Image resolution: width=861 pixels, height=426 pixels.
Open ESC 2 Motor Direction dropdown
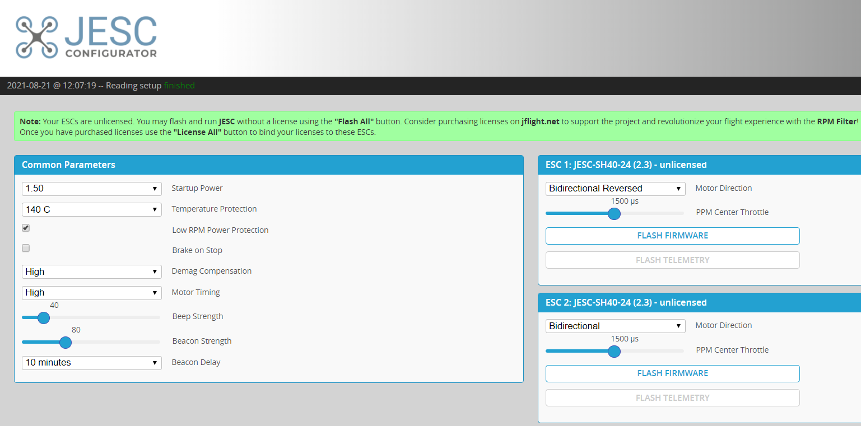616,326
